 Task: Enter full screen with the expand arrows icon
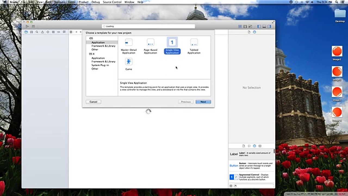point(273,22)
